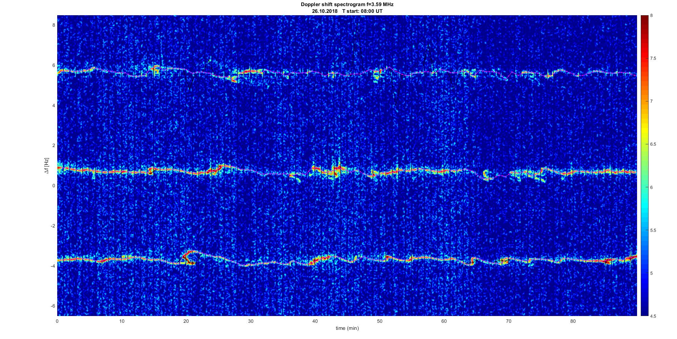The width and height of the screenshot is (677, 339).
Task: Click the x-axis tick label '80'
Action: (x=573, y=321)
